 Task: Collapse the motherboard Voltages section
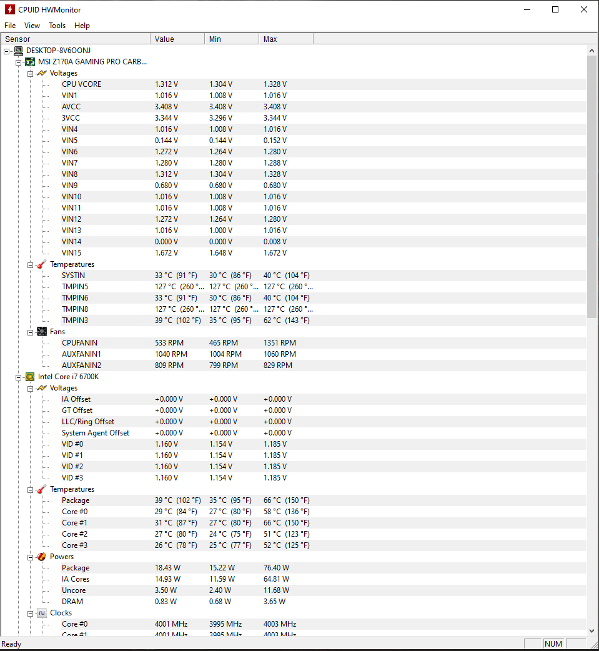(31, 74)
